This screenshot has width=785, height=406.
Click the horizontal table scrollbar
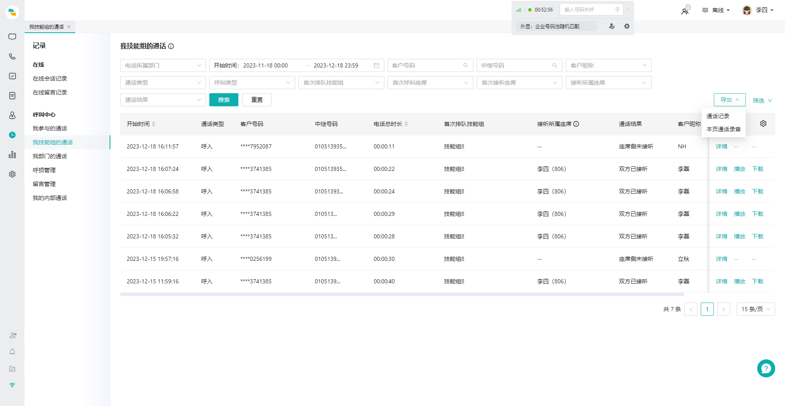(402, 294)
